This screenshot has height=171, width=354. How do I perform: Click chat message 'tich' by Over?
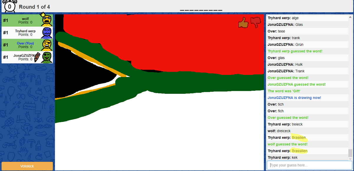click(x=281, y=104)
